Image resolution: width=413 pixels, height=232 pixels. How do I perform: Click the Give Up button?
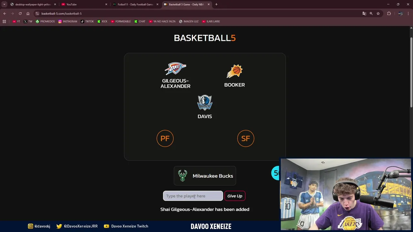click(235, 196)
